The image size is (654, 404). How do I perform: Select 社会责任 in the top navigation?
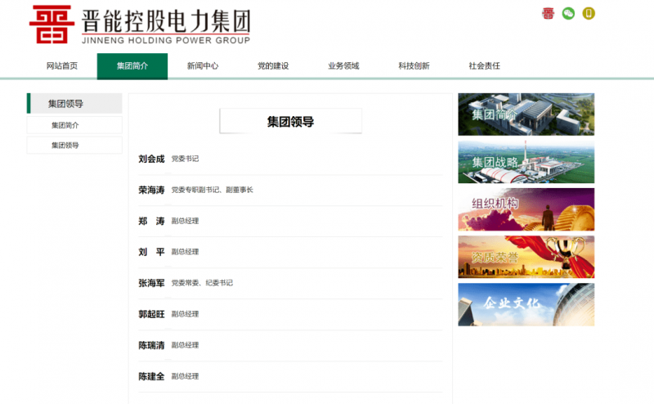point(484,66)
